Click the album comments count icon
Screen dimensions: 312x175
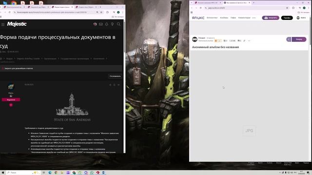click(239, 41)
